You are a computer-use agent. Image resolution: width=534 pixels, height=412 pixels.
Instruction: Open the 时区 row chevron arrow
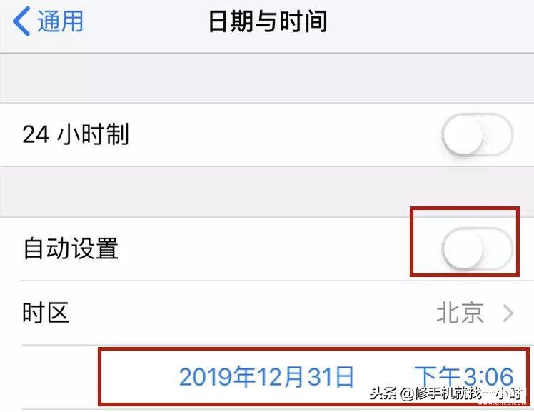click(508, 313)
